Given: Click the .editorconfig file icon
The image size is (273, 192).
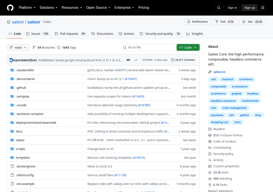Looking at the screenshot, I should pyautogui.click(x=12, y=175).
